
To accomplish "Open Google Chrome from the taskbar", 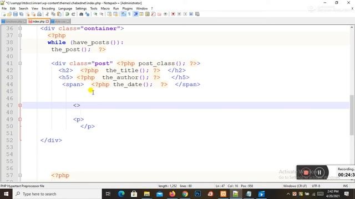I will pos(185,194).
